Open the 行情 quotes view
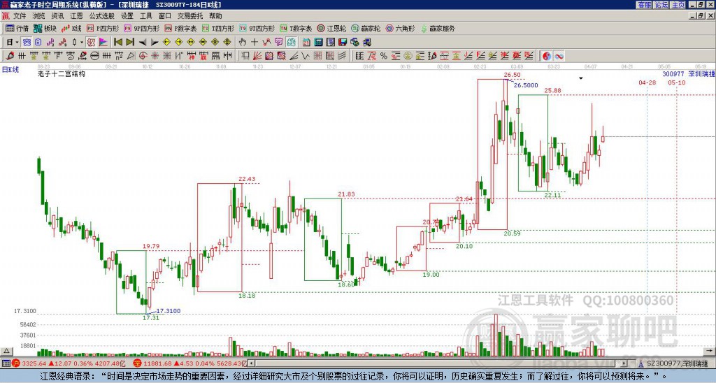The height and width of the screenshot is (383, 716). click(x=17, y=28)
